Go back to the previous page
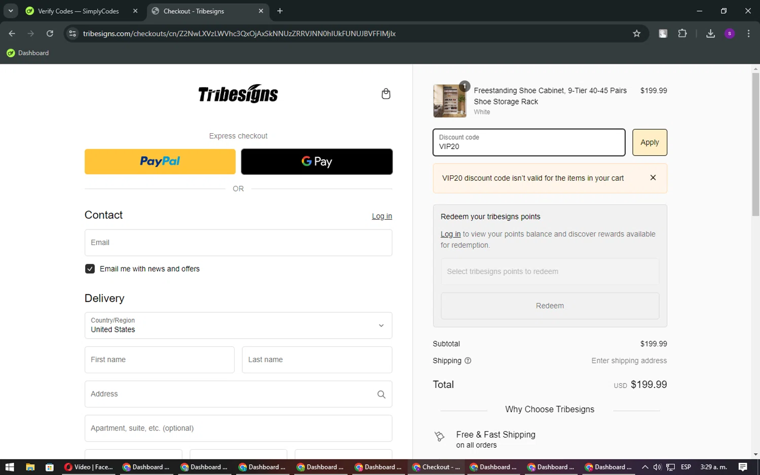Image resolution: width=760 pixels, height=475 pixels. pos(12,33)
